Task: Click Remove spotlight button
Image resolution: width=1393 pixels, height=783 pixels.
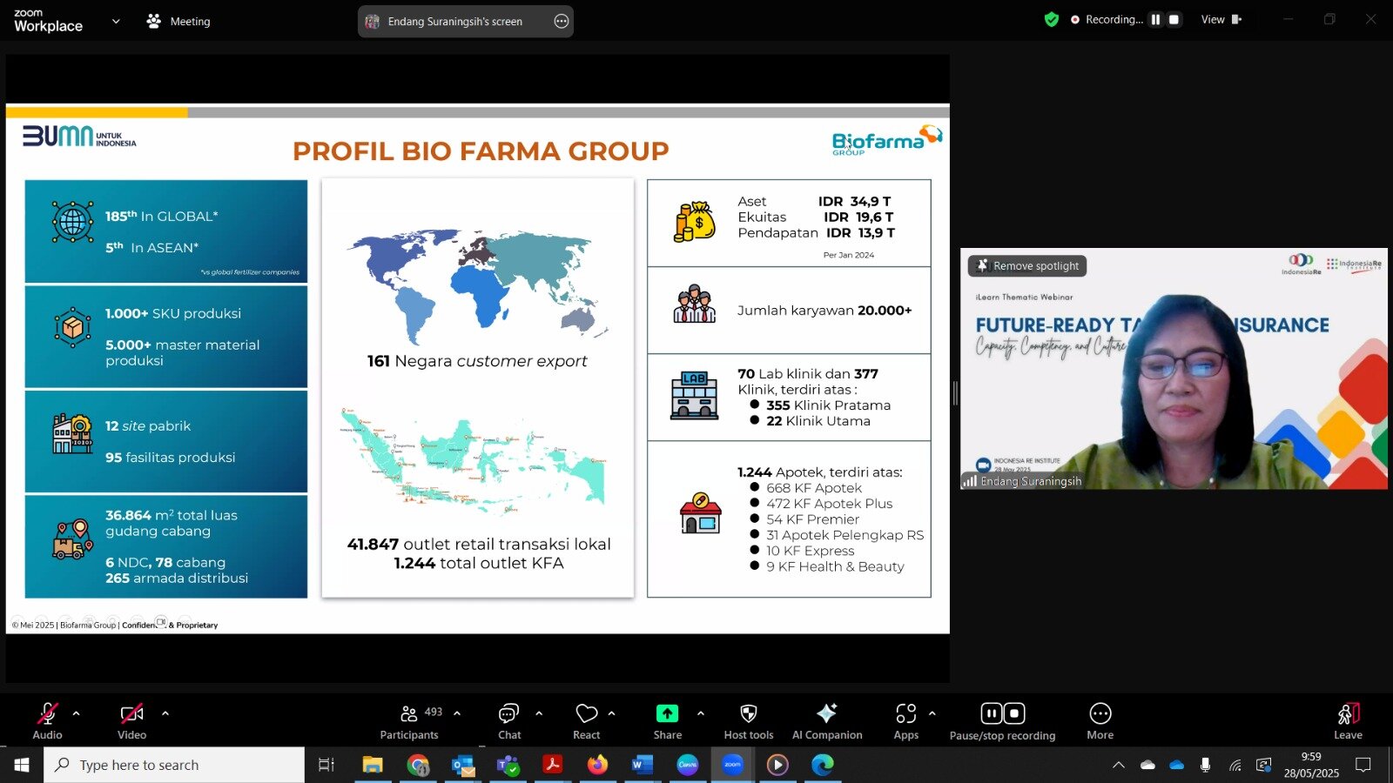Action: (x=1027, y=265)
